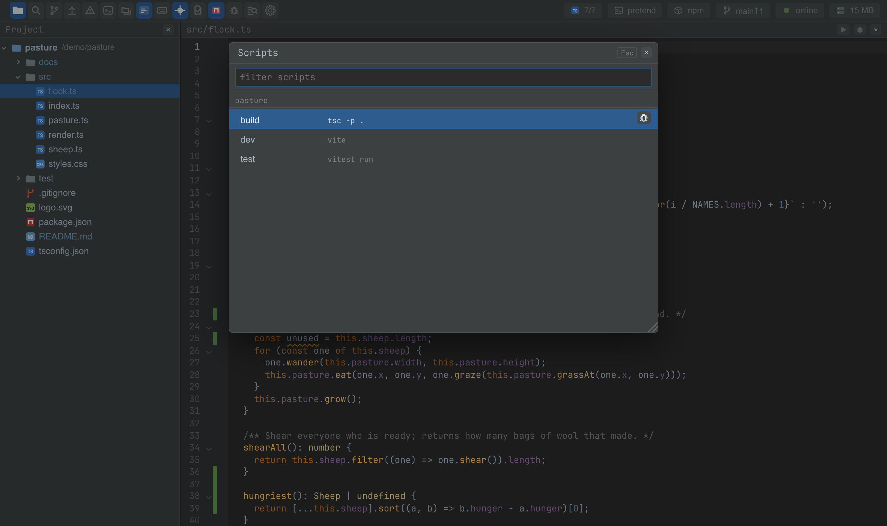Fold the for loop at line 26
The width and height of the screenshot is (887, 526).
209,351
